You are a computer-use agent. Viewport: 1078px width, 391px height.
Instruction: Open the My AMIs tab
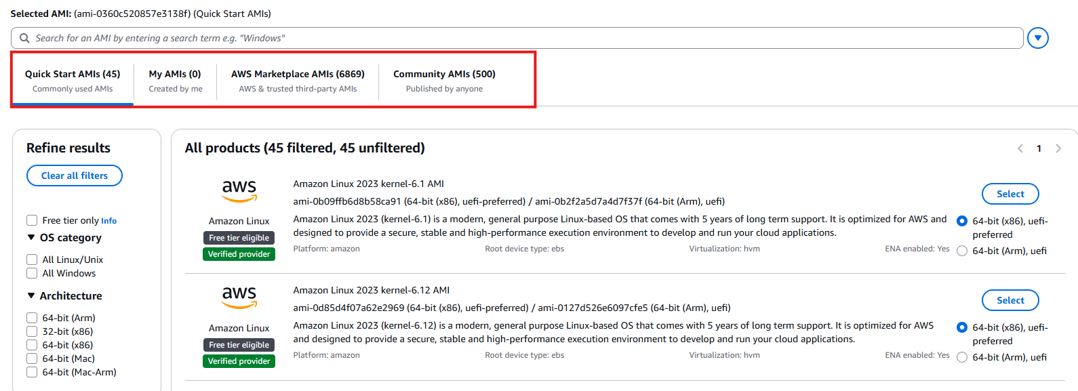pyautogui.click(x=175, y=81)
